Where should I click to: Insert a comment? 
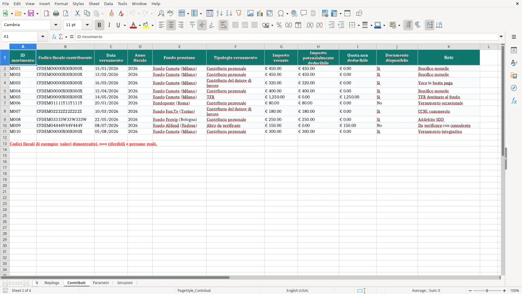304,14
